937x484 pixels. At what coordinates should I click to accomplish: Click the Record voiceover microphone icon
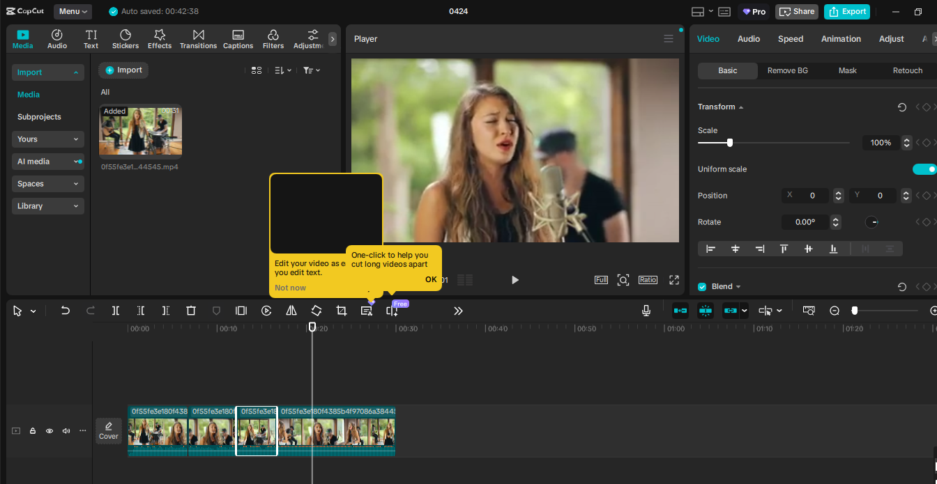646,311
